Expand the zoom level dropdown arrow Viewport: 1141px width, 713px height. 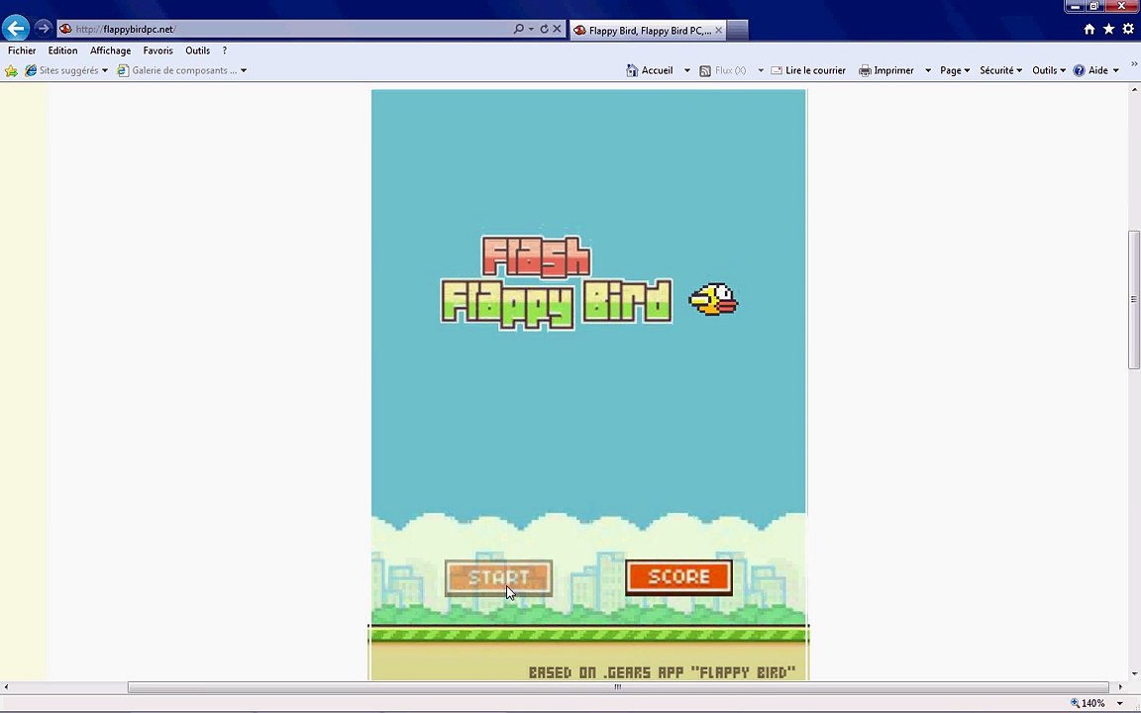tap(1119, 703)
